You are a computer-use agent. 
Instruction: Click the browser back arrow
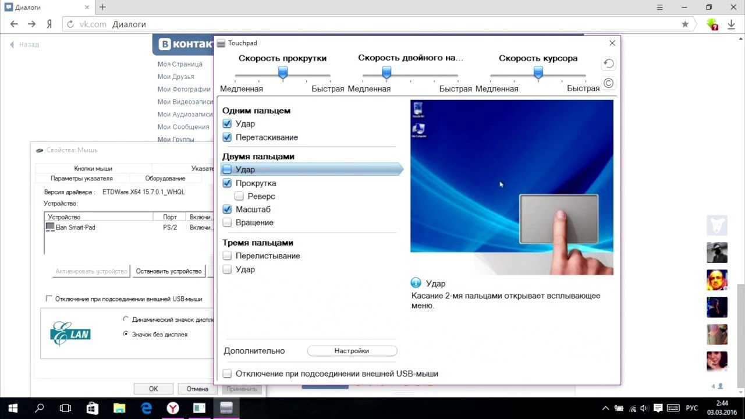[14, 24]
